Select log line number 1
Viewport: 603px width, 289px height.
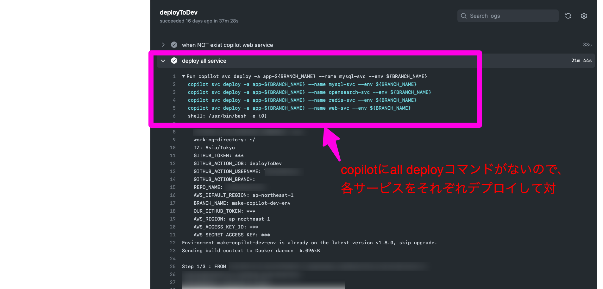click(x=174, y=76)
